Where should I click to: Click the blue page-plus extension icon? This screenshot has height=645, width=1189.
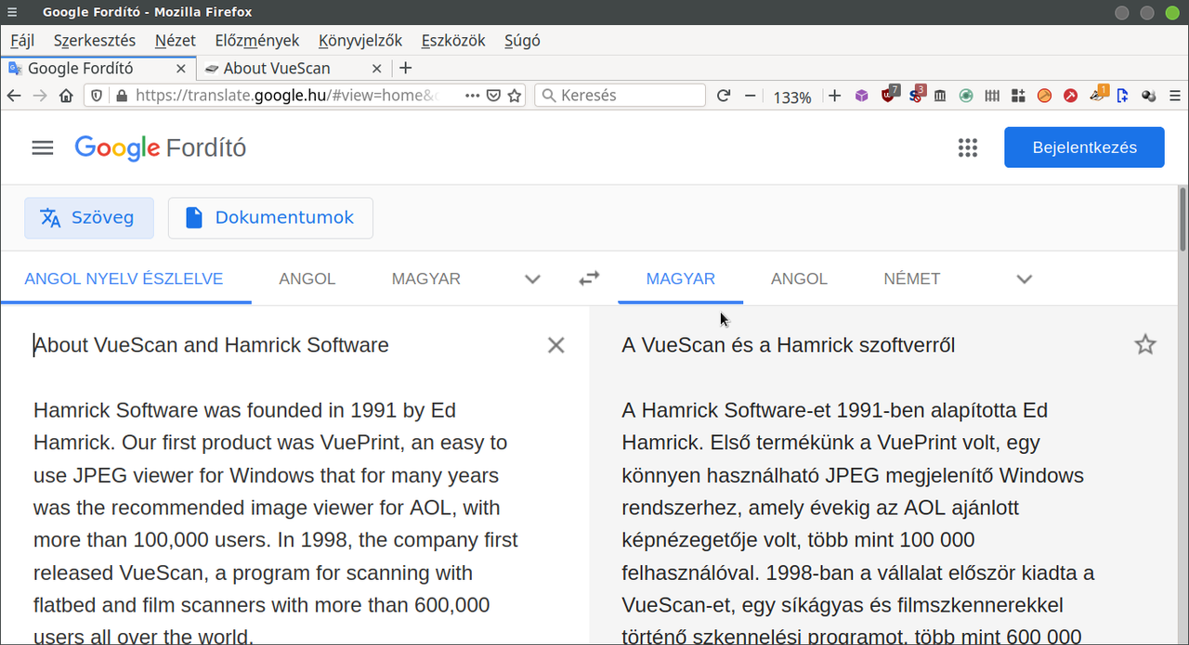pos(1122,96)
